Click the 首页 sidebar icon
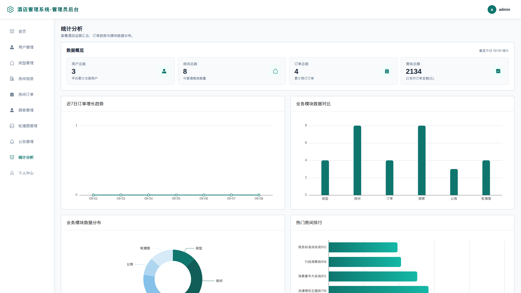This screenshot has height=293, width=521. pyautogui.click(x=12, y=31)
